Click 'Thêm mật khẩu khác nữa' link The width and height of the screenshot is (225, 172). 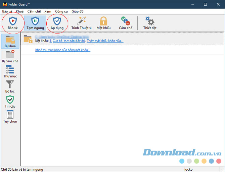coord(105,41)
